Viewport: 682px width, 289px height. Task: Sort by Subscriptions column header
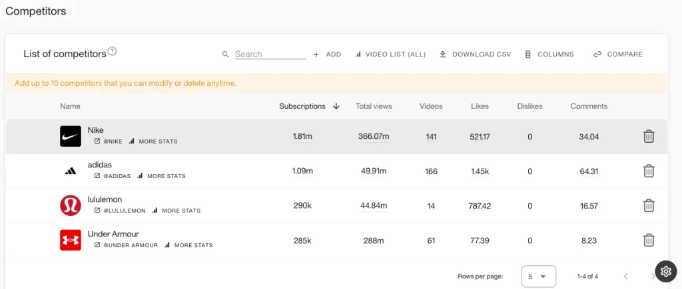pyautogui.click(x=302, y=106)
